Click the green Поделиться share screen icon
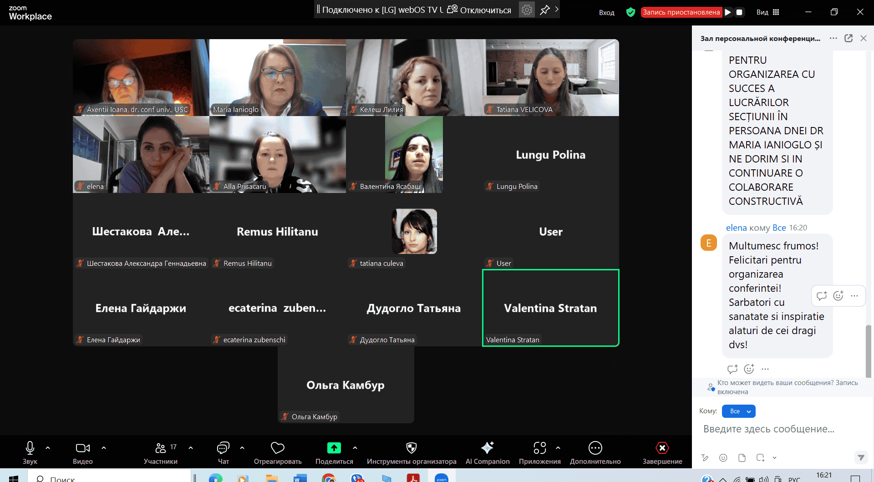Screen dimensions: 874x482 [334, 448]
